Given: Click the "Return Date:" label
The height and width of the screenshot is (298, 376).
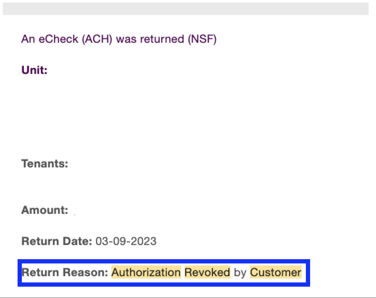Looking at the screenshot, I should (57, 241).
